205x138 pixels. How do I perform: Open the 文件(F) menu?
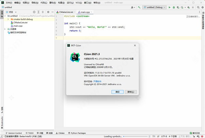click(9, 2)
